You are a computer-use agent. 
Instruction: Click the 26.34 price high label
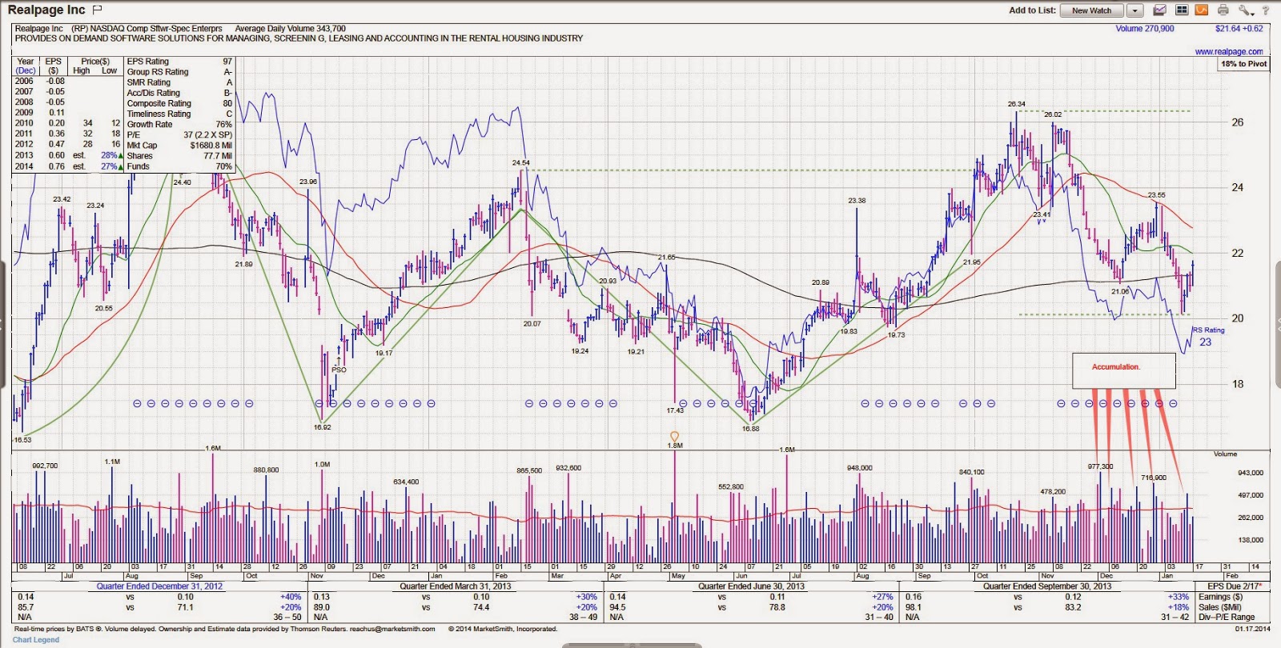pos(1016,104)
